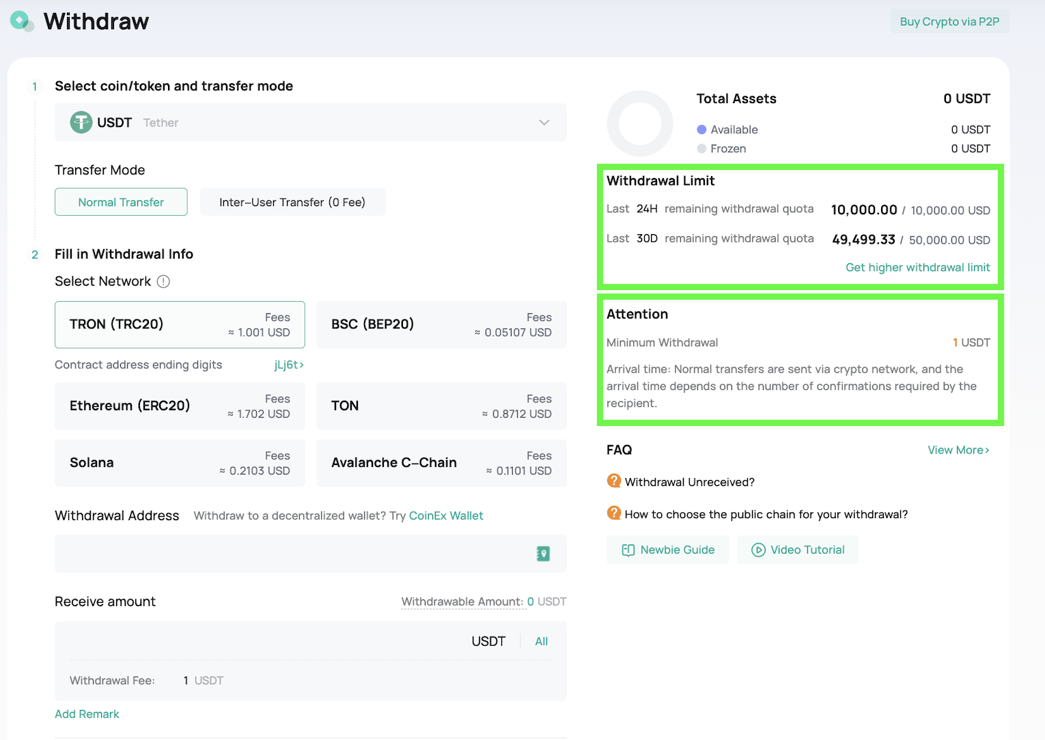Expand contract address ending digits jLj6t

(289, 365)
